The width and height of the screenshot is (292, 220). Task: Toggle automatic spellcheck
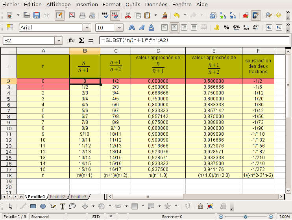(115, 16)
